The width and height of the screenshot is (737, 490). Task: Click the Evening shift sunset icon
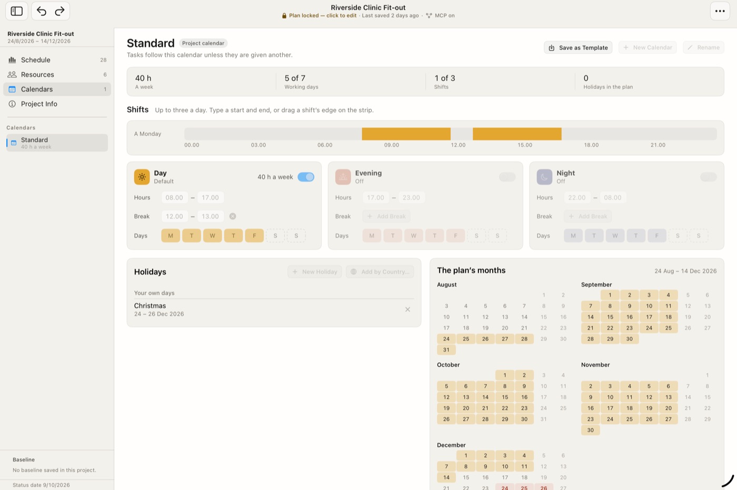click(x=343, y=177)
